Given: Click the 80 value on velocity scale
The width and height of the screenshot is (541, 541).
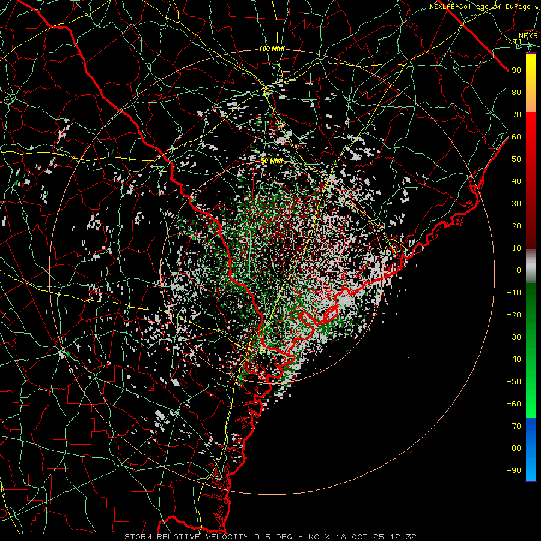Looking at the screenshot, I should 516,92.
